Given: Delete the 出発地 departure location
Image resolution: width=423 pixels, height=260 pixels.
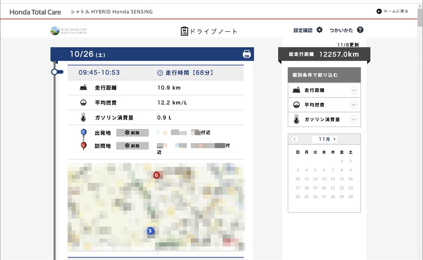Looking at the screenshot, I should coord(132,132).
